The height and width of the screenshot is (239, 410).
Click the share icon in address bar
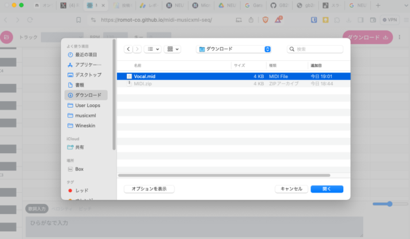251,20
